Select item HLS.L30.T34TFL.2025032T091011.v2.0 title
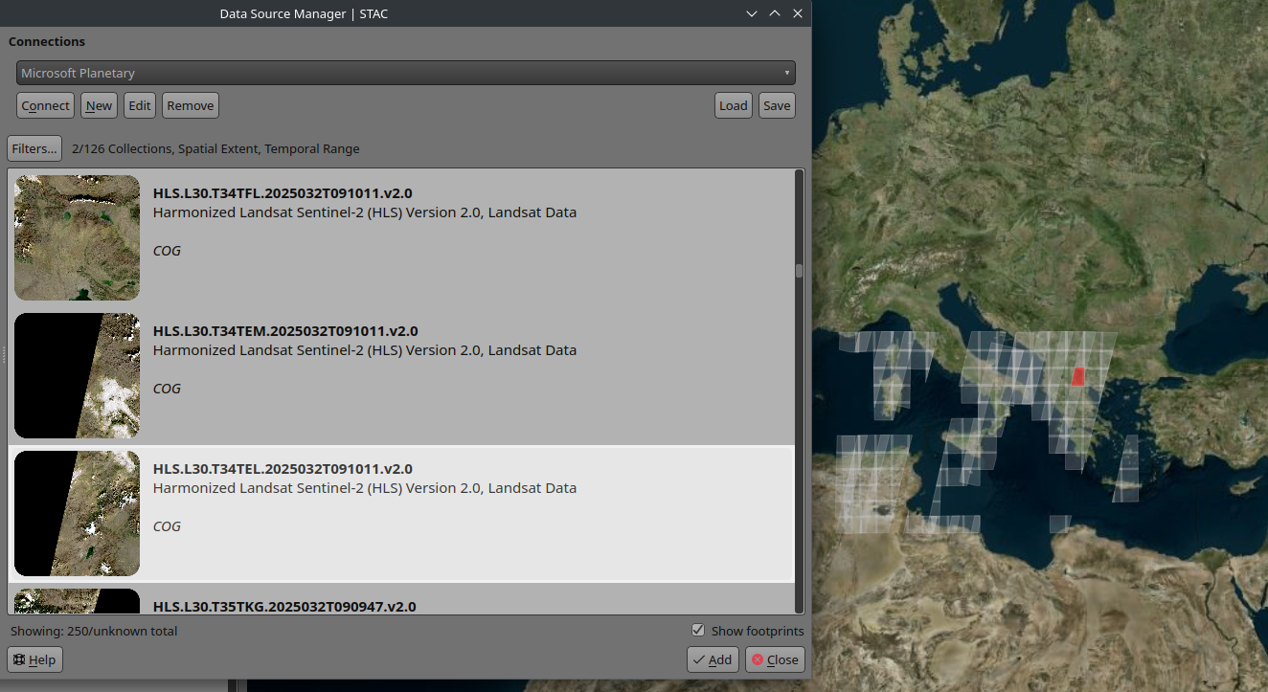This screenshot has height=692, width=1268. click(283, 193)
